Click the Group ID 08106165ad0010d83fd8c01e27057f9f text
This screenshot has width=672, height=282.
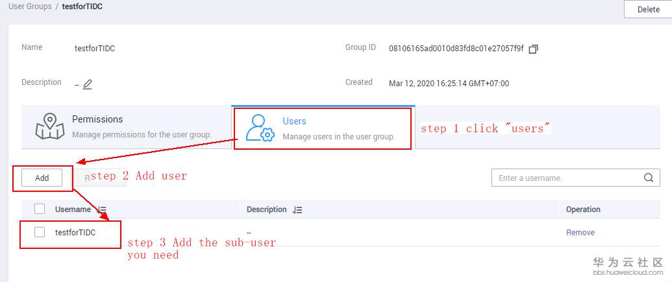click(x=456, y=49)
